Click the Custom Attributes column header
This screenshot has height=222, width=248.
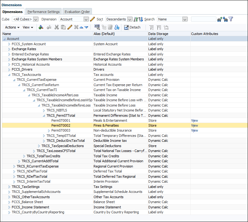(219, 34)
